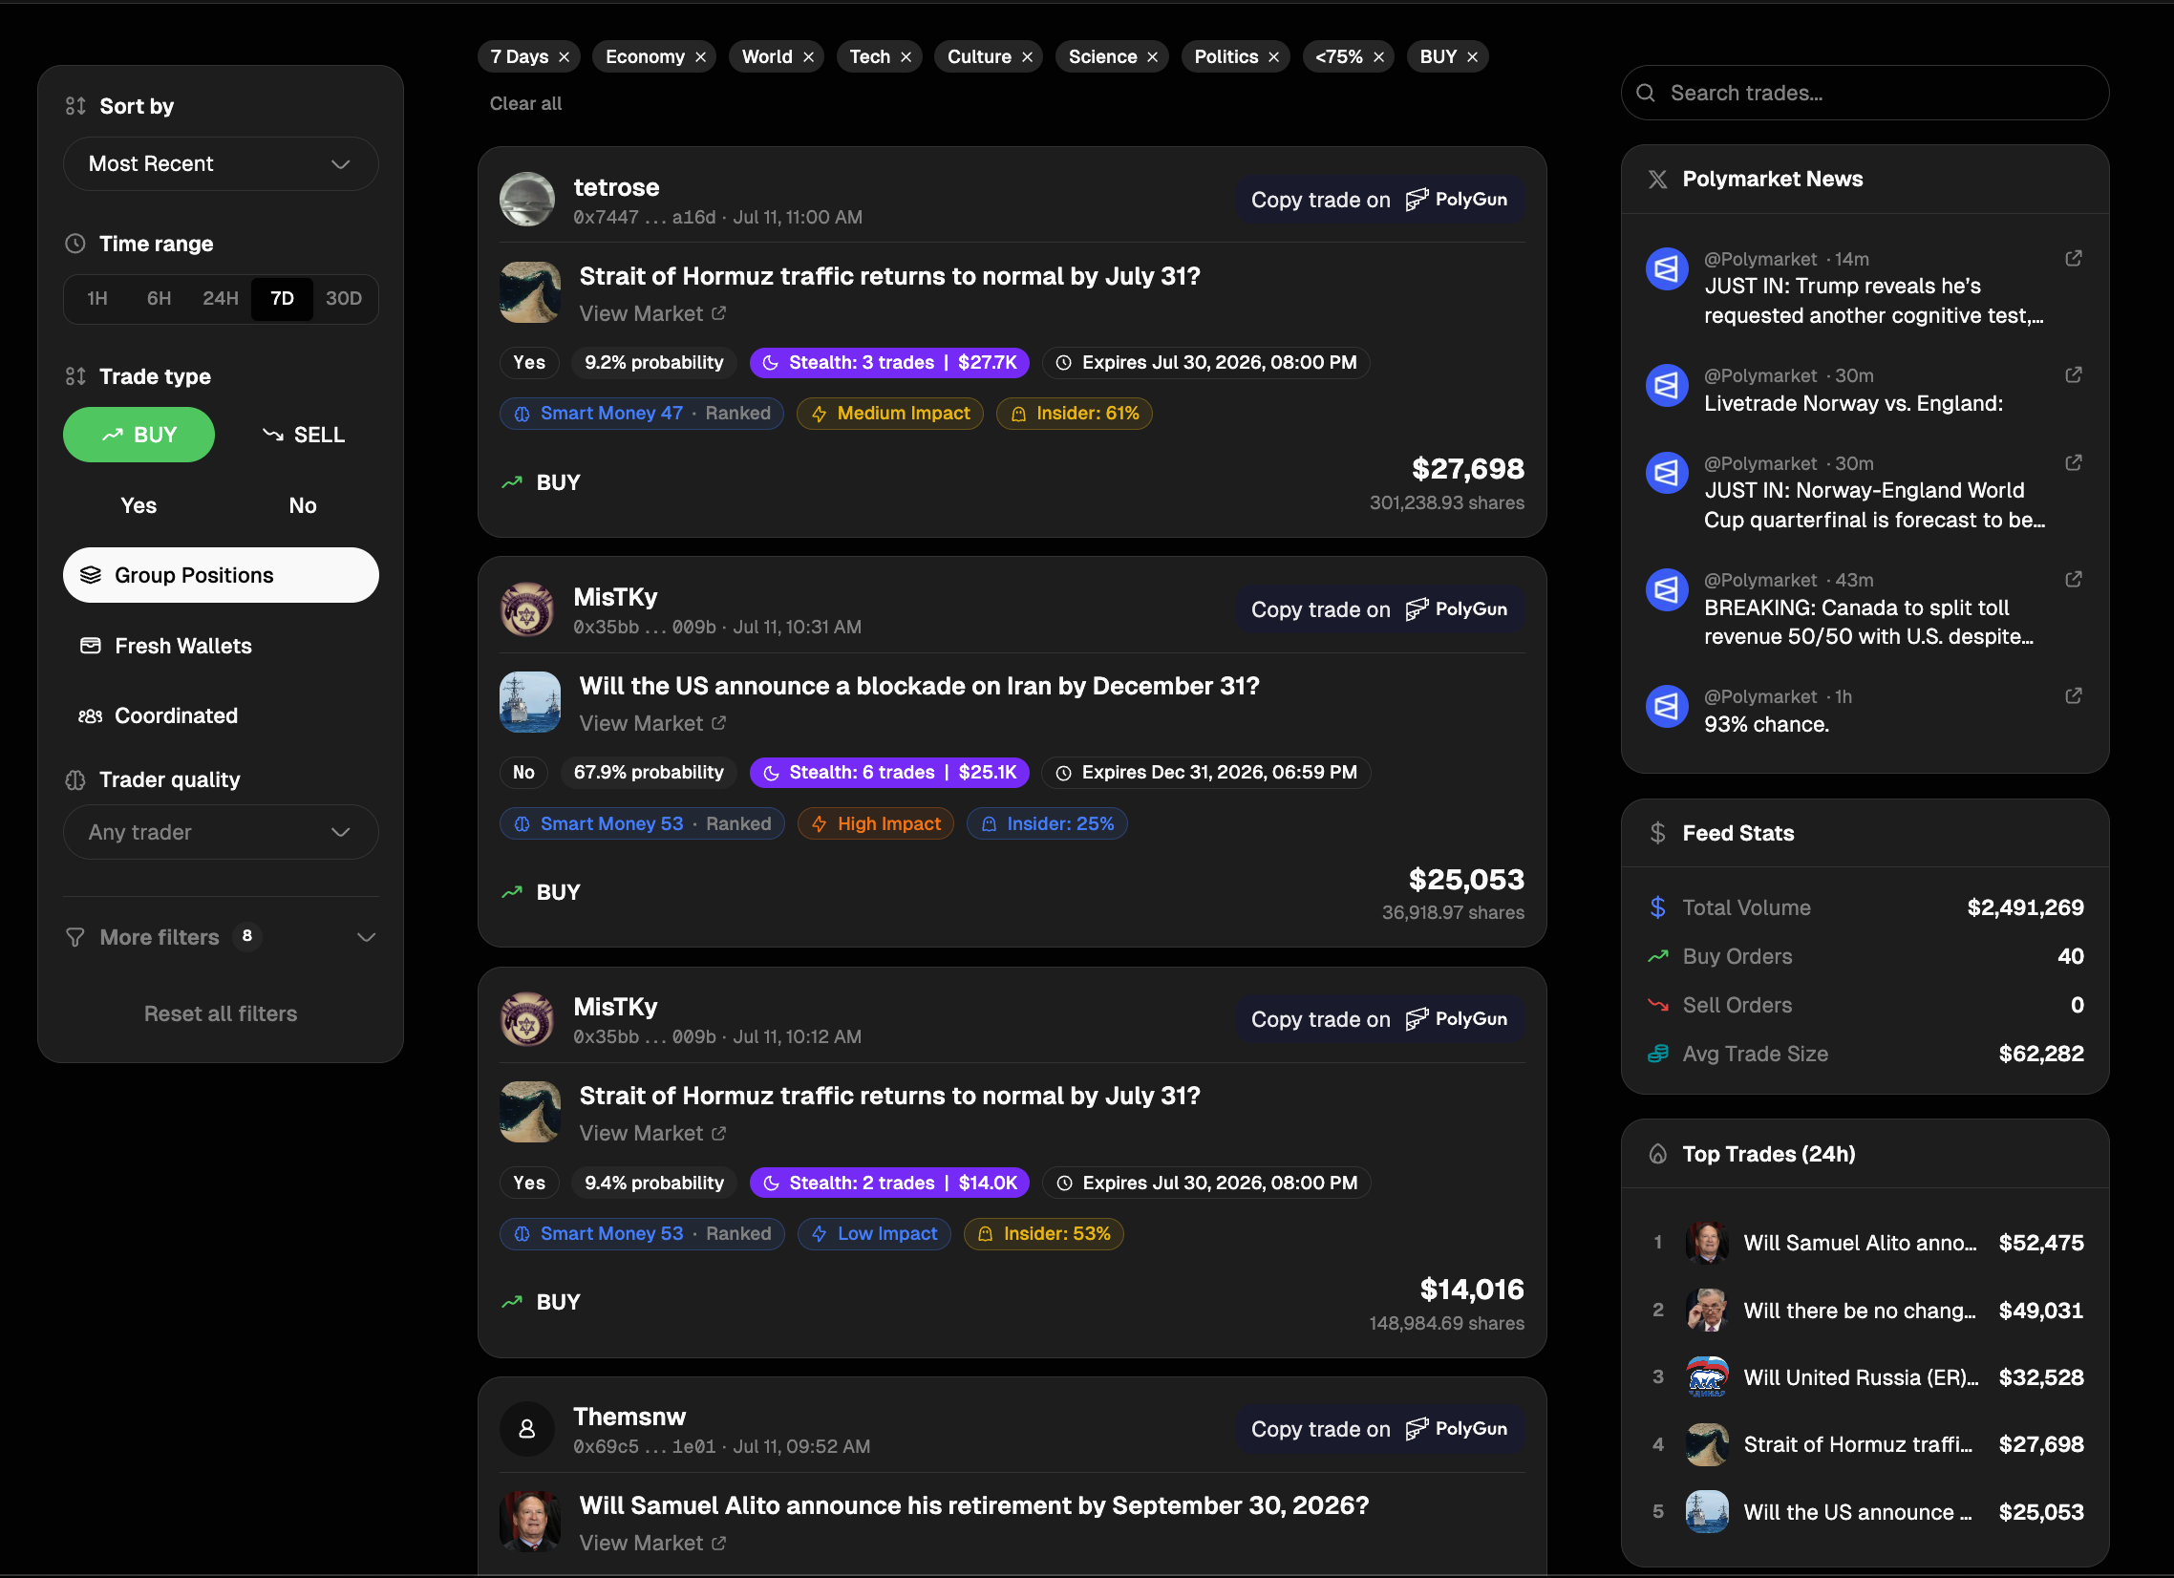Screen dimensions: 2174x1578
Task: Remove the Tech filter chip
Action: pos(906,57)
